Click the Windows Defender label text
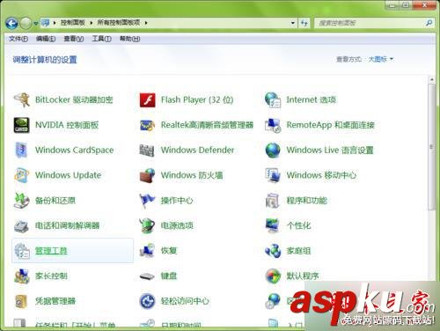 197,150
